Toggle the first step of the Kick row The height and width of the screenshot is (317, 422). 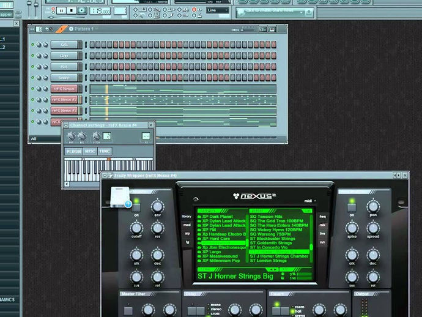92,45
